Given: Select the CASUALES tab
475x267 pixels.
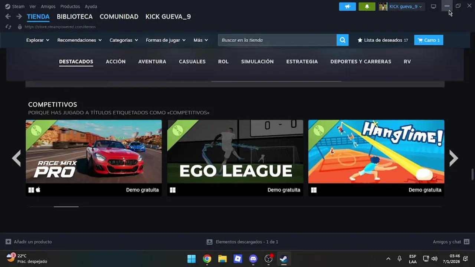Looking at the screenshot, I should (192, 62).
